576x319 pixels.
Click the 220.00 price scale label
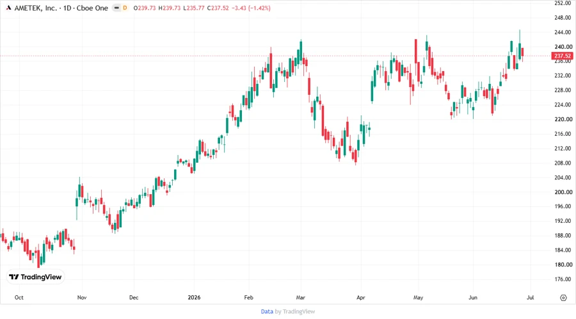tap(563, 119)
